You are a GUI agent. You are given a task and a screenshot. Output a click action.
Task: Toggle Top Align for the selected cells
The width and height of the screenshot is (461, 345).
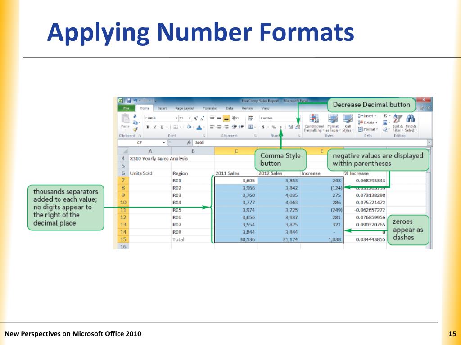(212, 118)
